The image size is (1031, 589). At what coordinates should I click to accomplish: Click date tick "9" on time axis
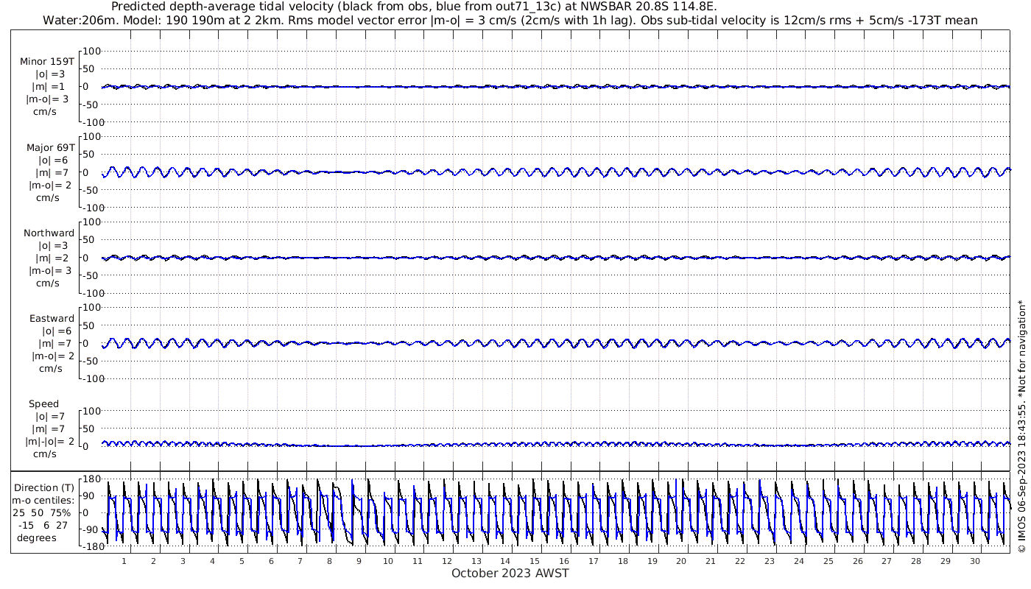click(359, 561)
